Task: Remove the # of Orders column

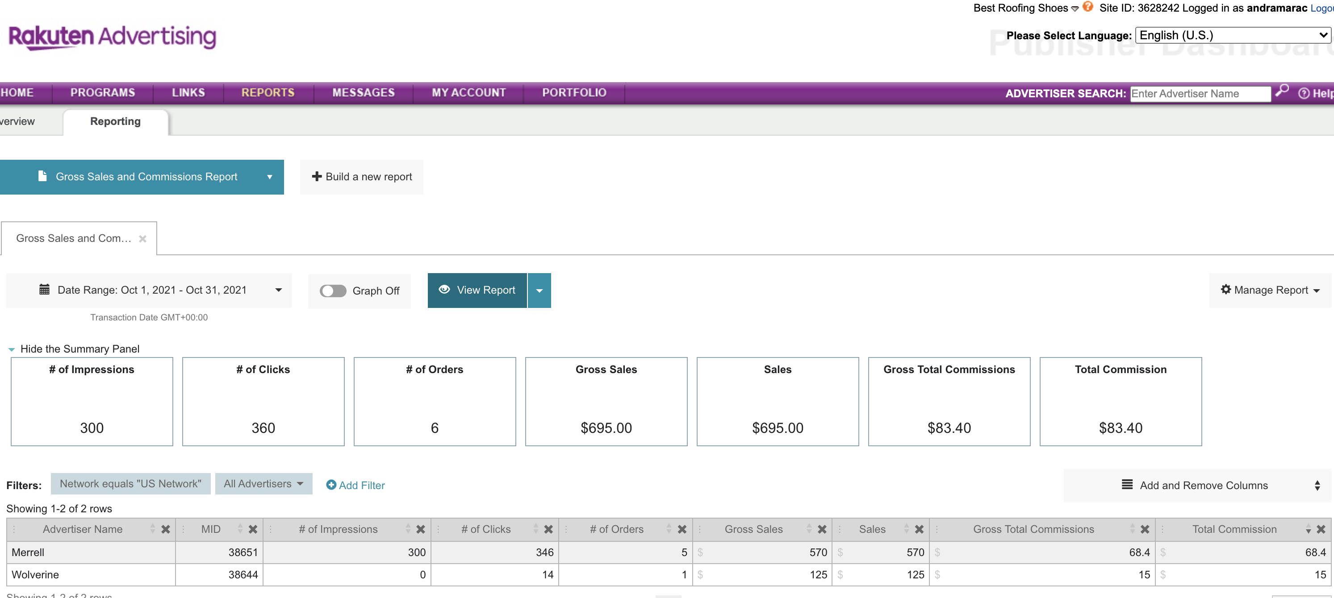Action: pyautogui.click(x=682, y=529)
